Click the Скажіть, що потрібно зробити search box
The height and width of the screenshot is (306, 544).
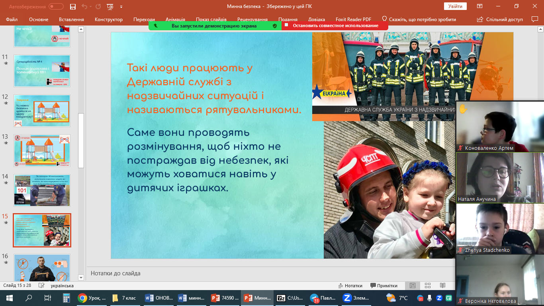(419, 19)
